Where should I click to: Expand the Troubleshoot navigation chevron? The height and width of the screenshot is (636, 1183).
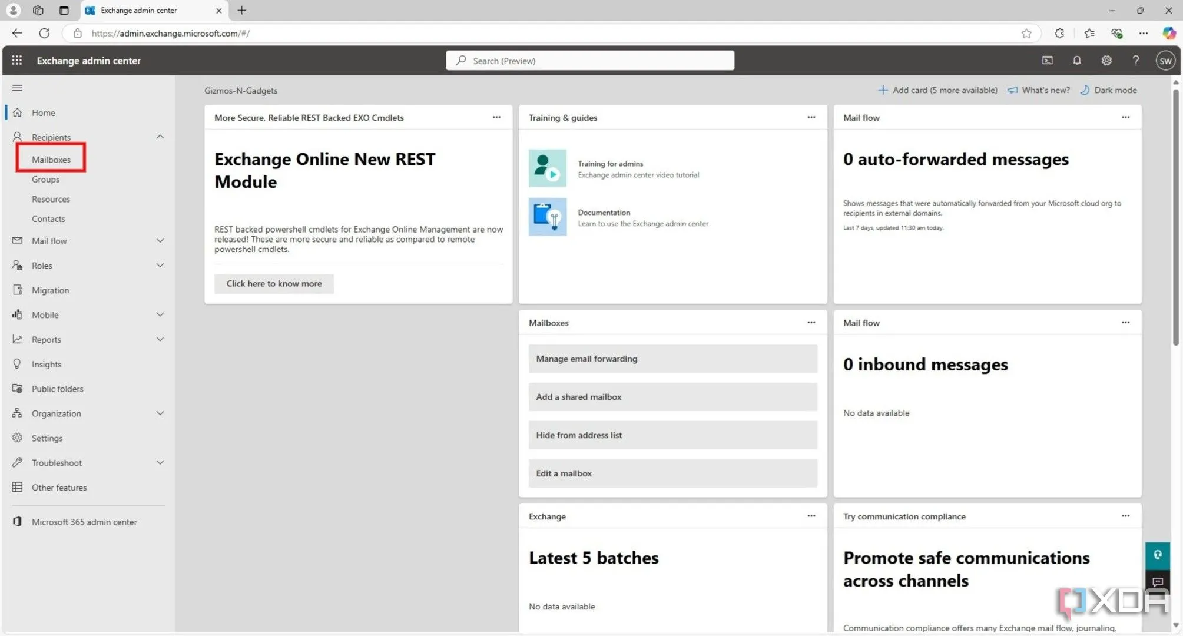(x=160, y=462)
